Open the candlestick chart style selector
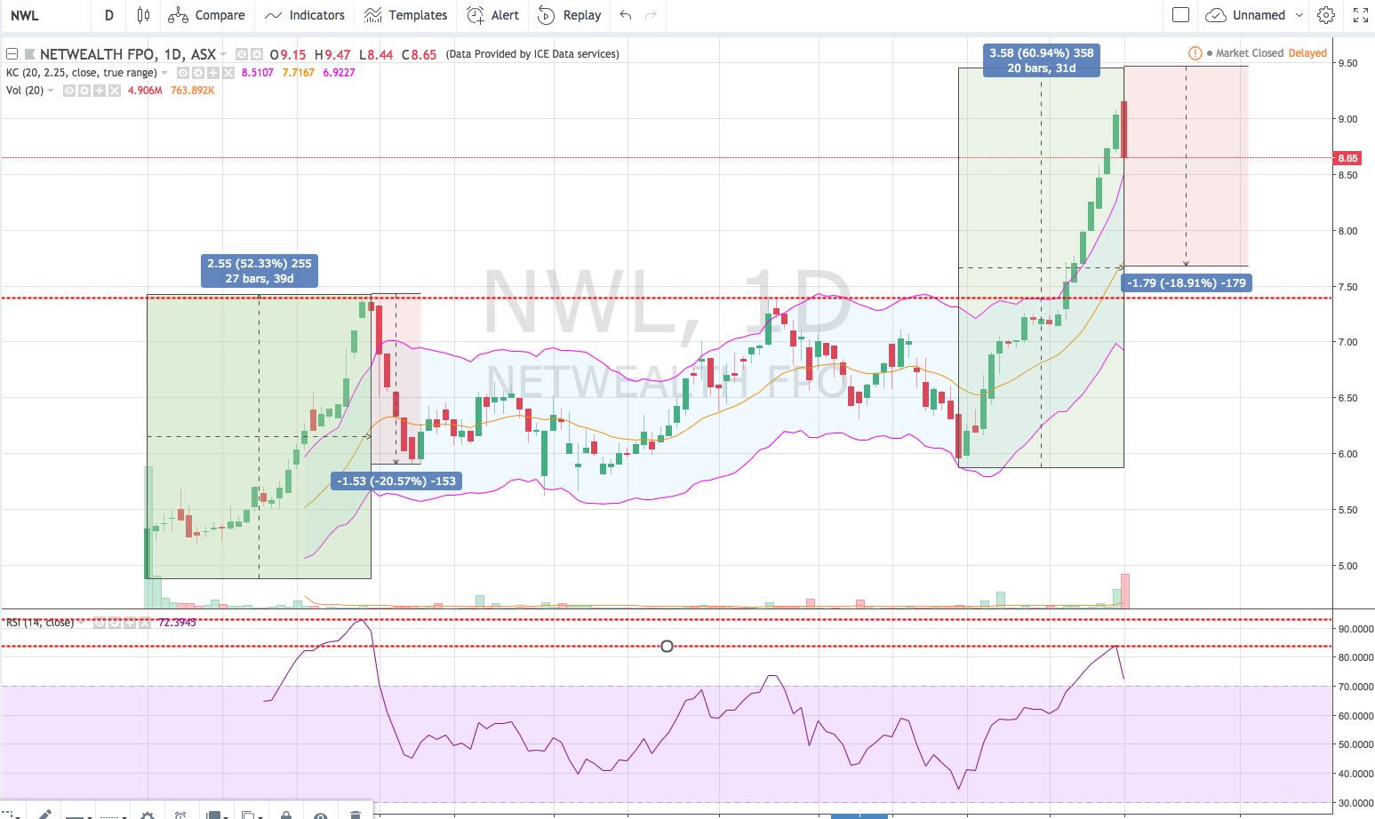1375x819 pixels. (143, 15)
